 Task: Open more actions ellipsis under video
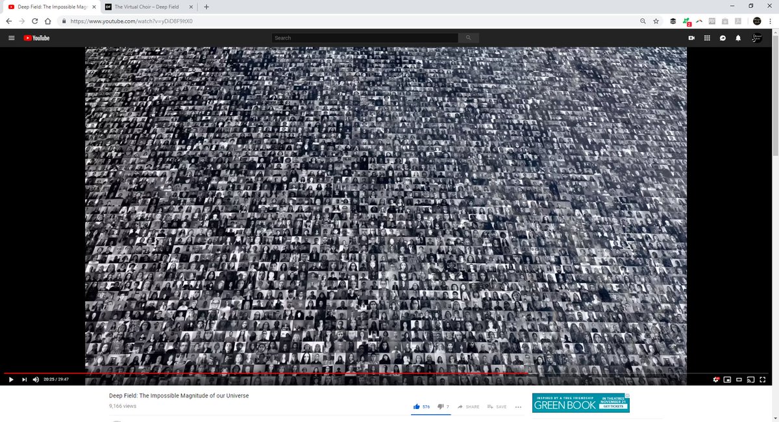coord(518,406)
